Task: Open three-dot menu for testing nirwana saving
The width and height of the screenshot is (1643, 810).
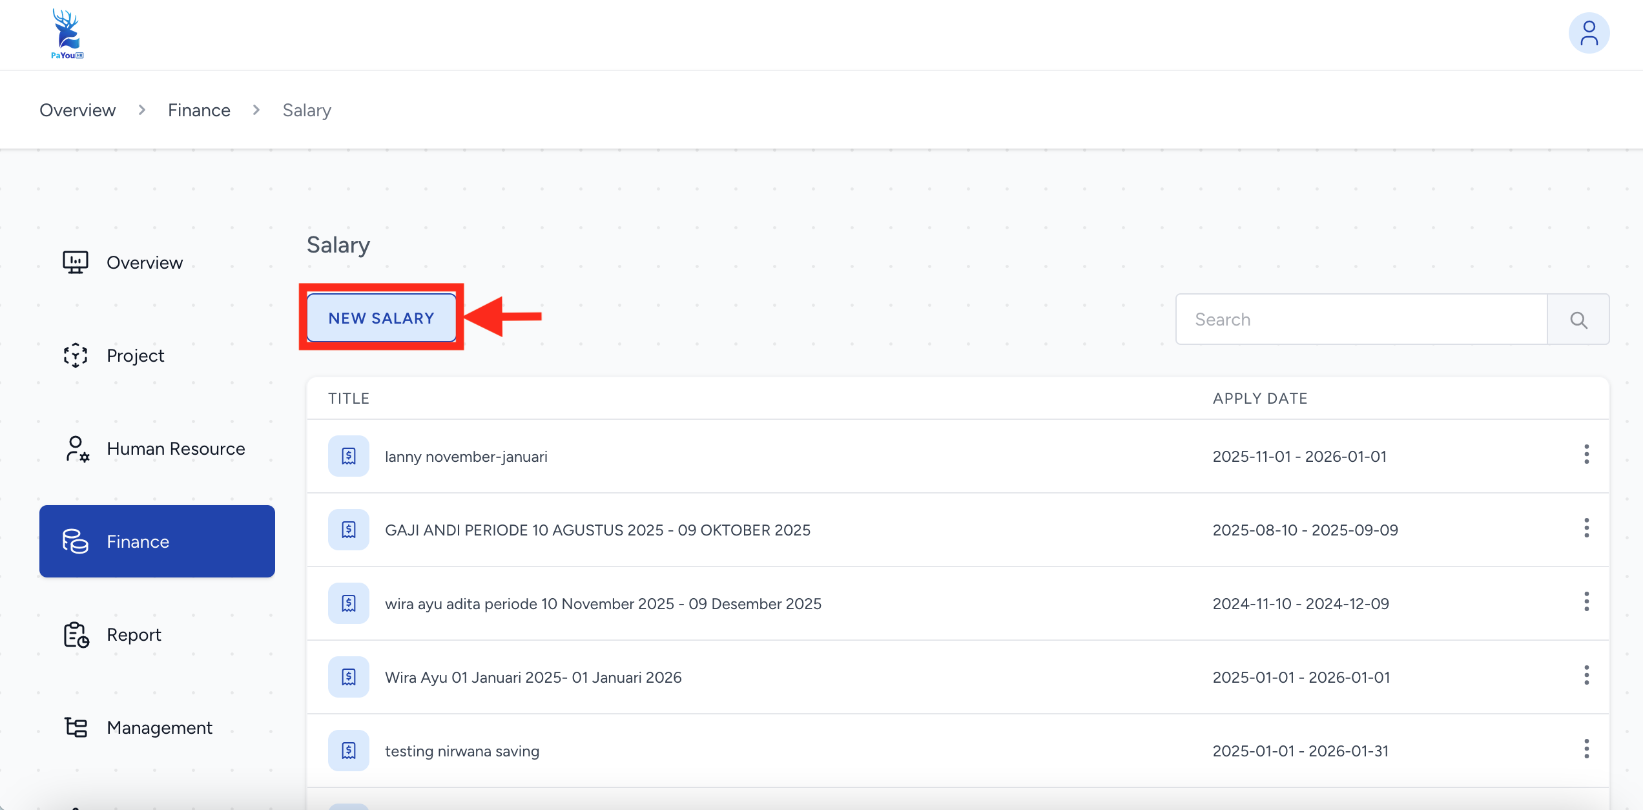Action: [x=1586, y=749]
